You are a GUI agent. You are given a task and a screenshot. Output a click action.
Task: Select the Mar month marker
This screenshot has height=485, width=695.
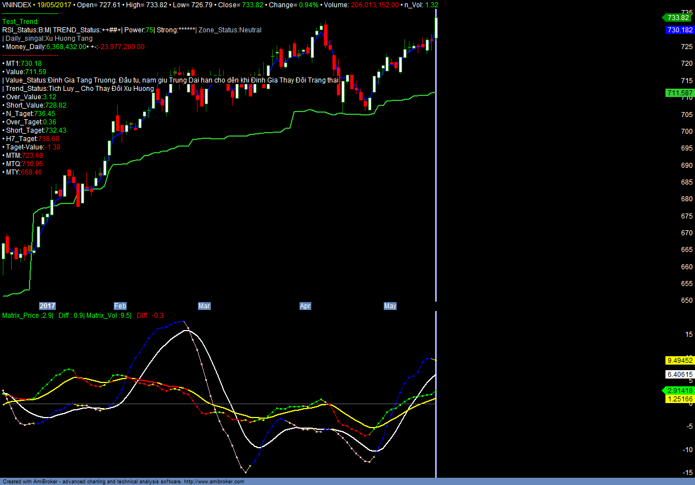pyautogui.click(x=204, y=306)
